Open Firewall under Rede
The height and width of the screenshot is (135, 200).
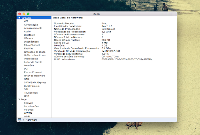pyautogui.click(x=28, y=103)
